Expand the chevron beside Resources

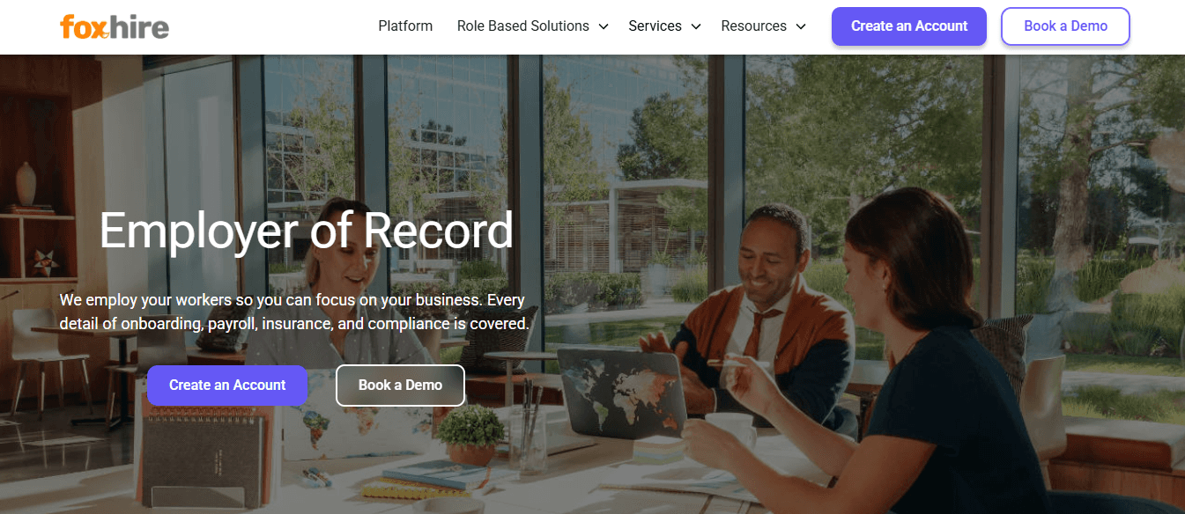click(801, 27)
